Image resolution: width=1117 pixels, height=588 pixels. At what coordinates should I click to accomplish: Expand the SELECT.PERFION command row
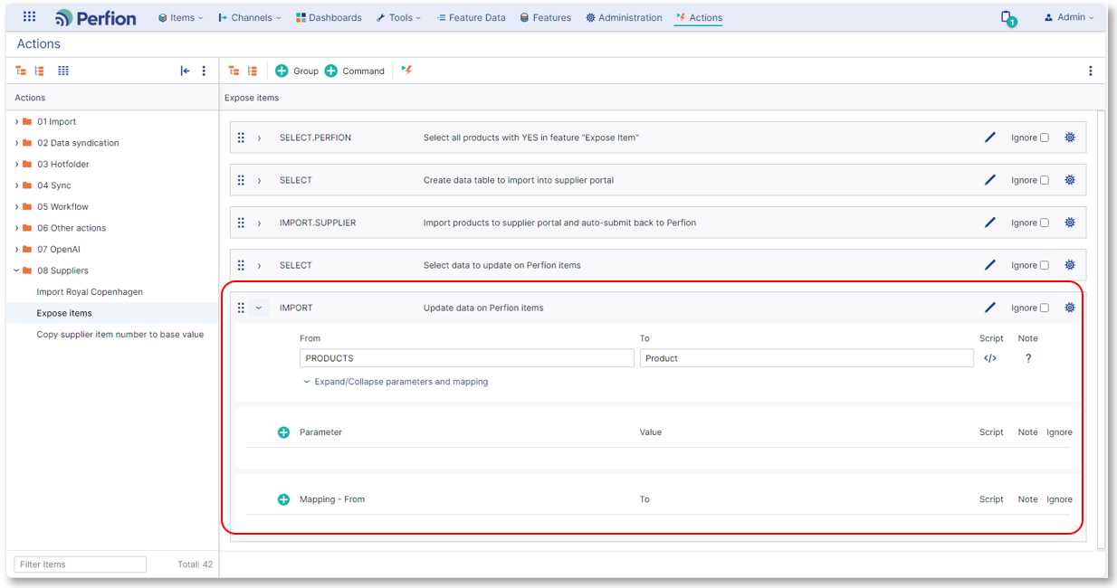[x=259, y=138]
